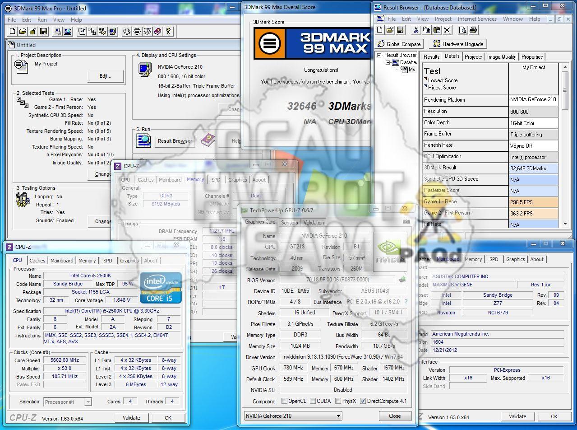Click 3DMark Result cell 32,646 3DMarks
577x430 pixels.
pos(533,168)
